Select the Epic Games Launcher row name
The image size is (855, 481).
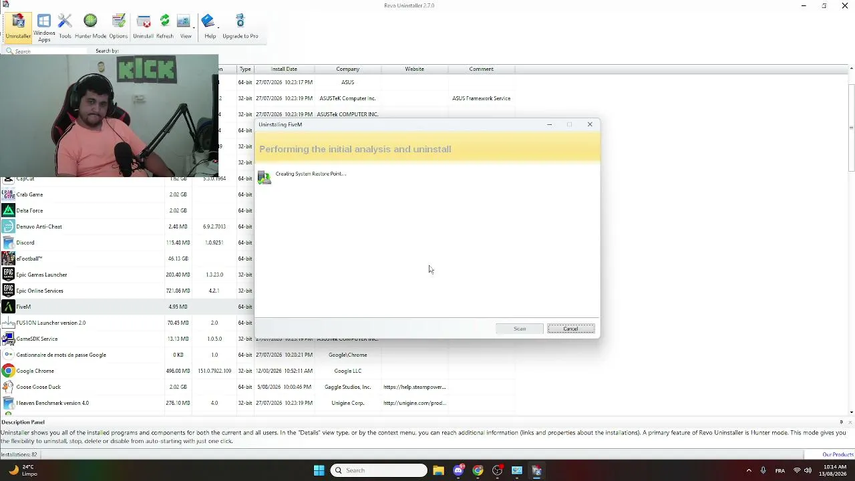(x=41, y=275)
